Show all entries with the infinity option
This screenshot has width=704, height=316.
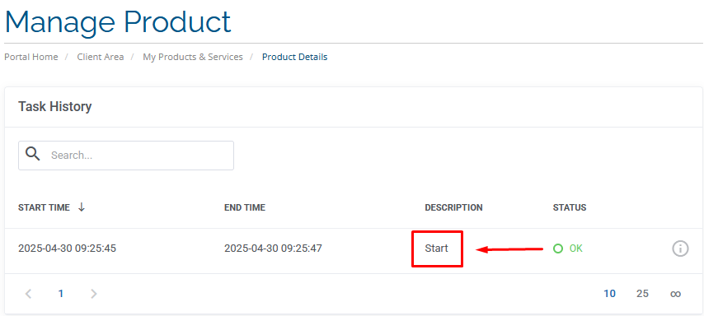(x=675, y=294)
